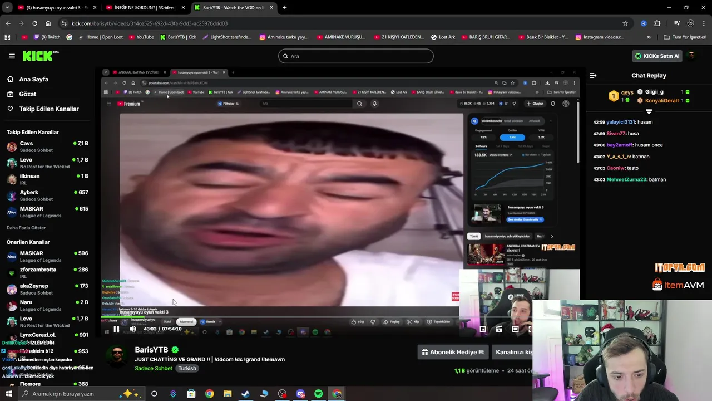Open Sadece Sohbet category link below title

[154, 369]
